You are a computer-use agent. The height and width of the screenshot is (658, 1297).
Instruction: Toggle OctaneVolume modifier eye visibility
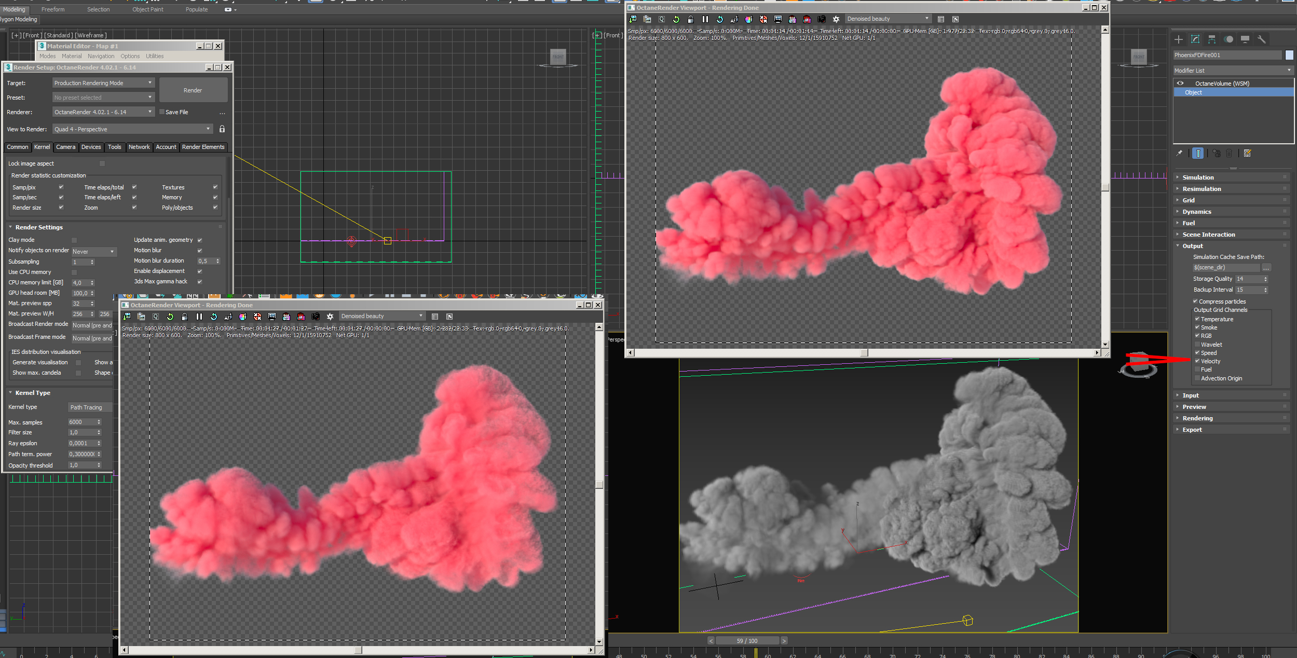click(x=1180, y=84)
